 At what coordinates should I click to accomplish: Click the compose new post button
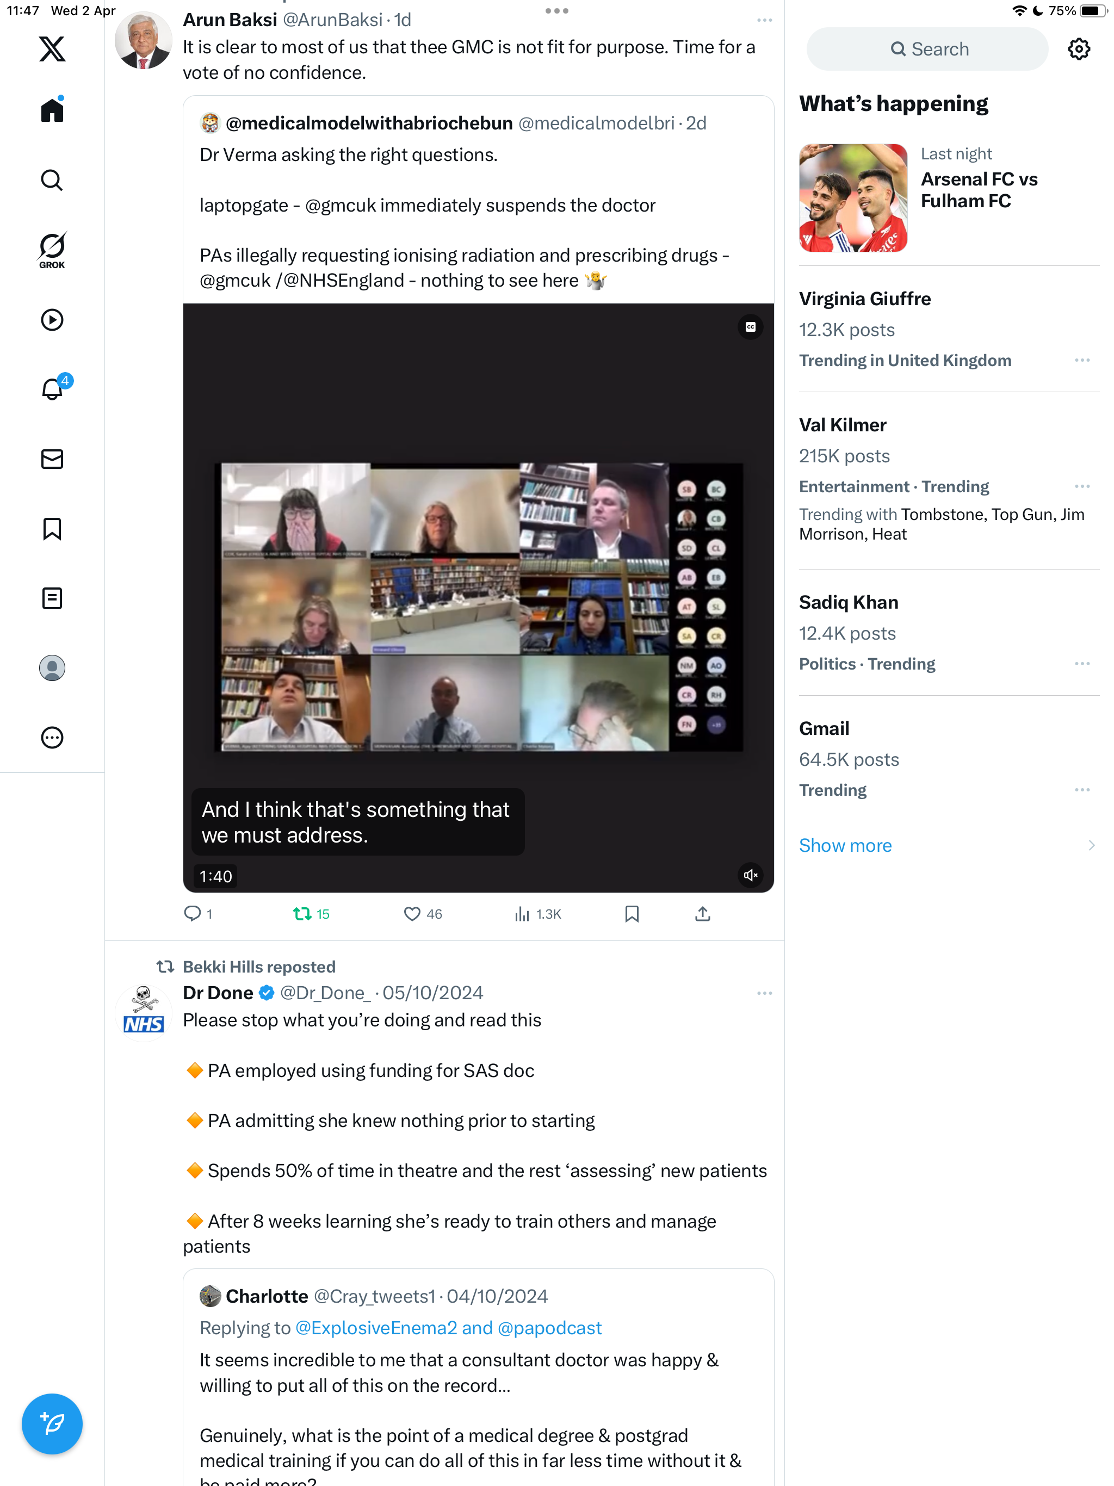click(x=52, y=1423)
